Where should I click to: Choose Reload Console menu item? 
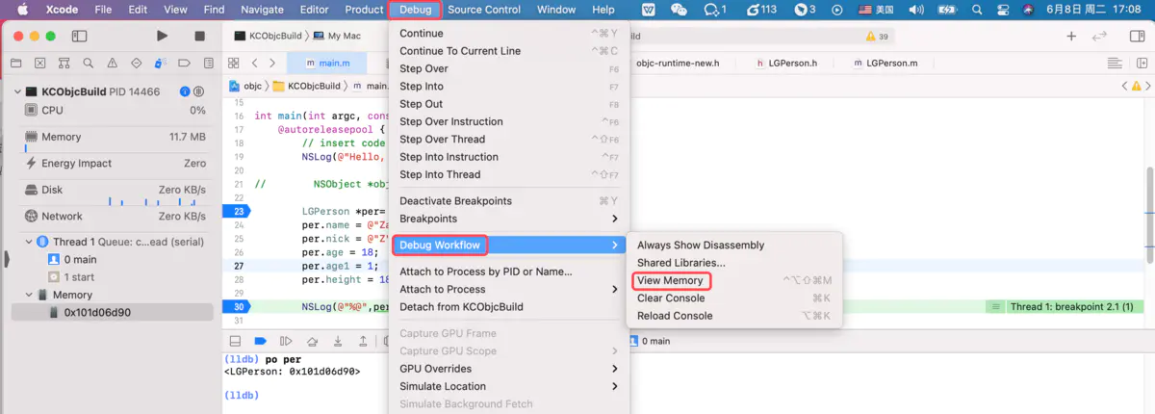(734, 316)
